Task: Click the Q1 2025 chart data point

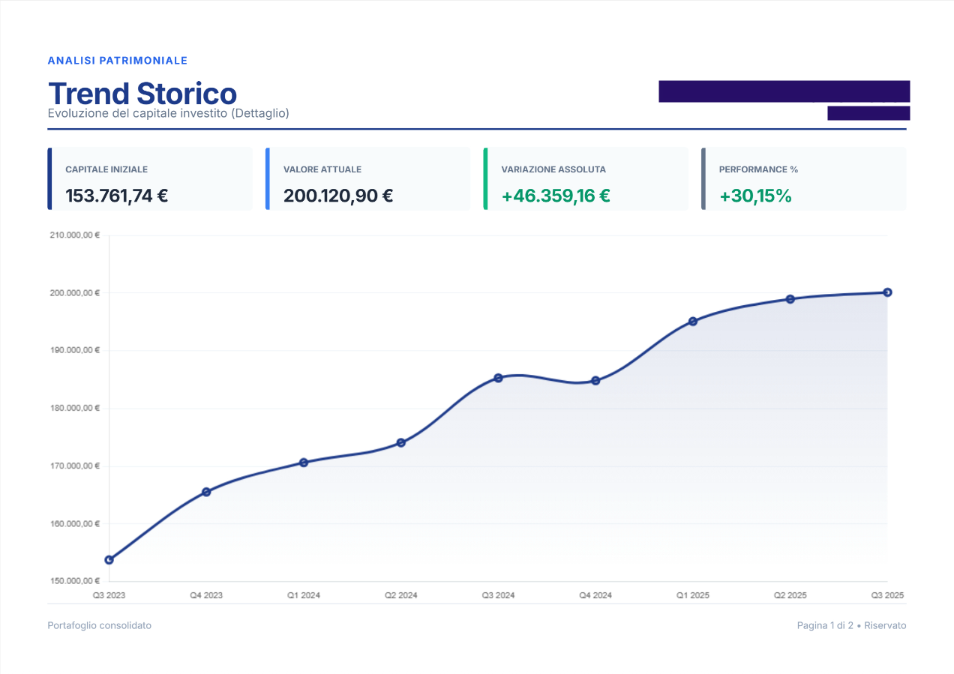Action: tap(693, 321)
